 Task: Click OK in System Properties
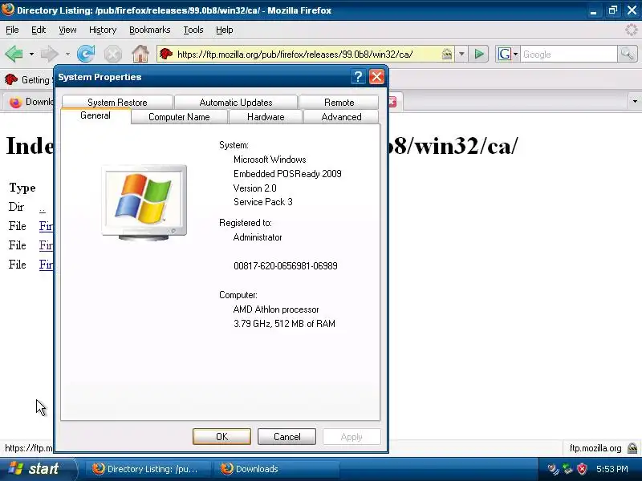(221, 437)
